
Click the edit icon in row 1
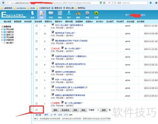click(x=62, y=102)
